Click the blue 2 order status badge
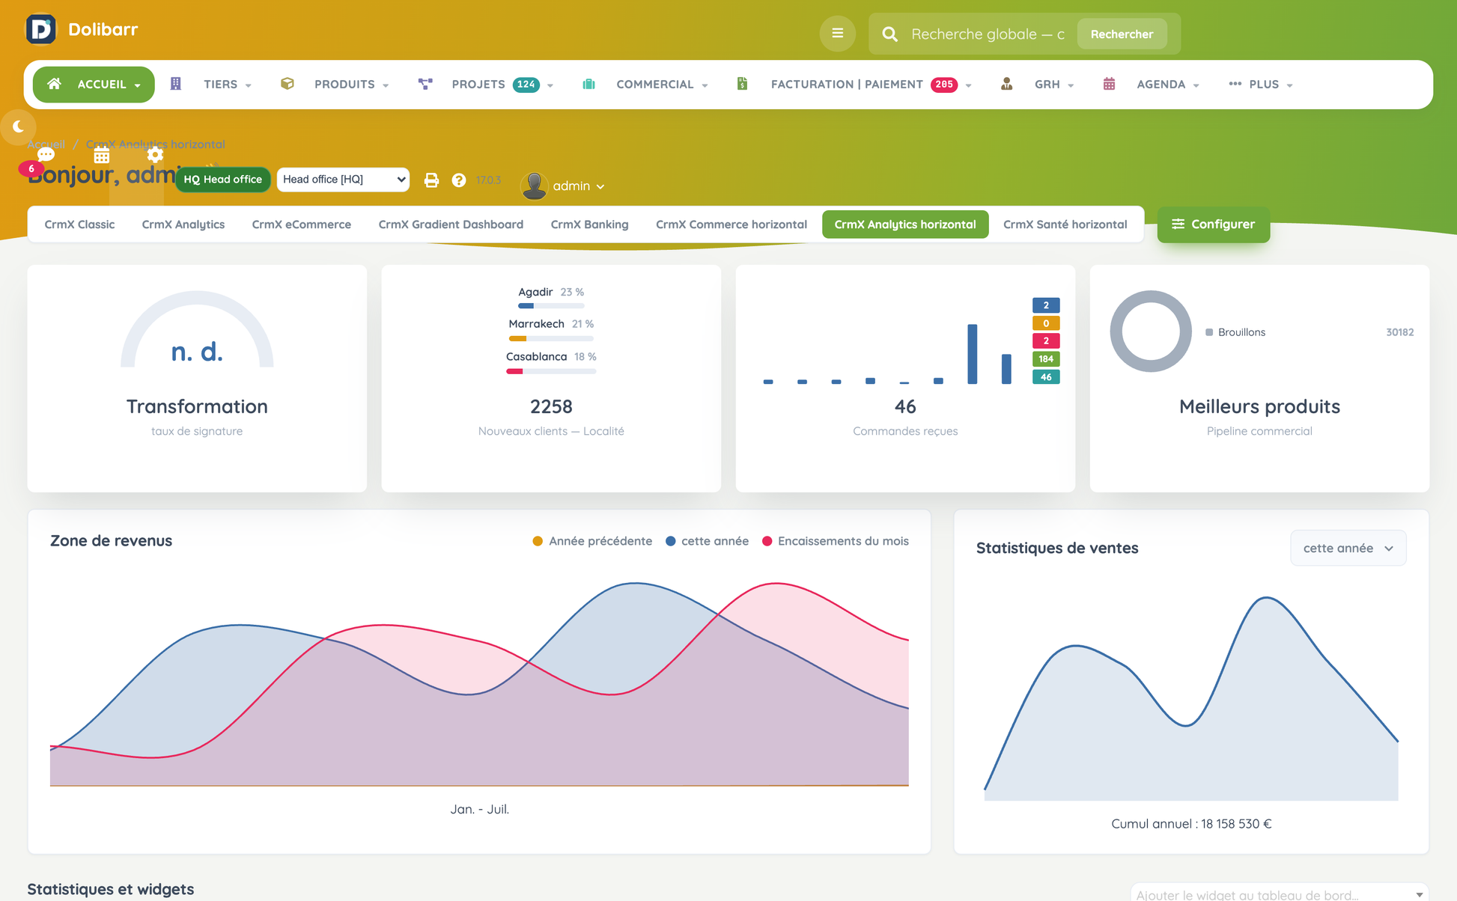This screenshot has height=901, width=1457. coord(1046,305)
